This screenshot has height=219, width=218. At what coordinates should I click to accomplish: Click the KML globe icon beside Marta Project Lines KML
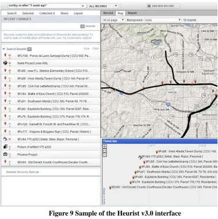[x=5, y=63]
